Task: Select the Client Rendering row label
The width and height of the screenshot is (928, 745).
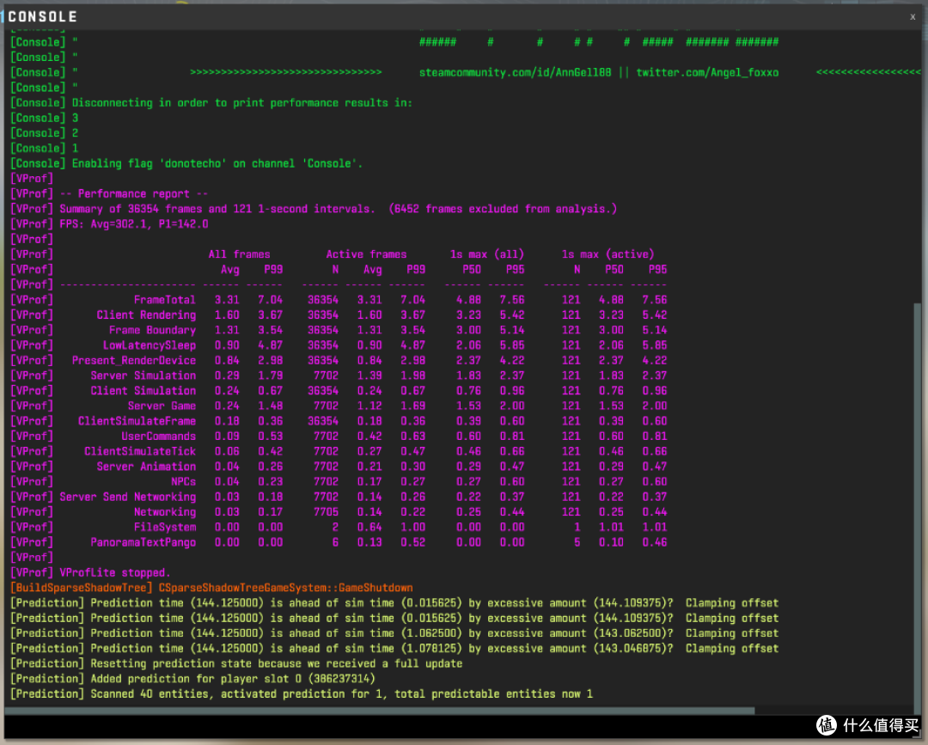Action: tap(146, 315)
